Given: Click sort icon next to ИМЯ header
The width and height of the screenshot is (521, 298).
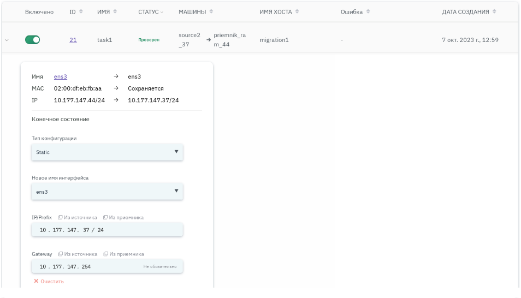Looking at the screenshot, I should click(x=115, y=11).
